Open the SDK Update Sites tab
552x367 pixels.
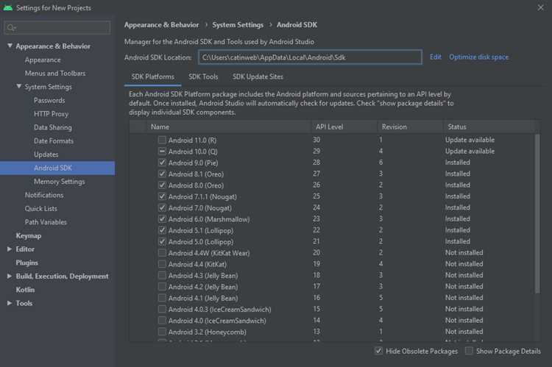(258, 76)
